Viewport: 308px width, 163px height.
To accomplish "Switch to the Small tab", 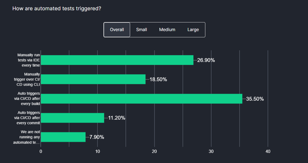I will point(142,30).
